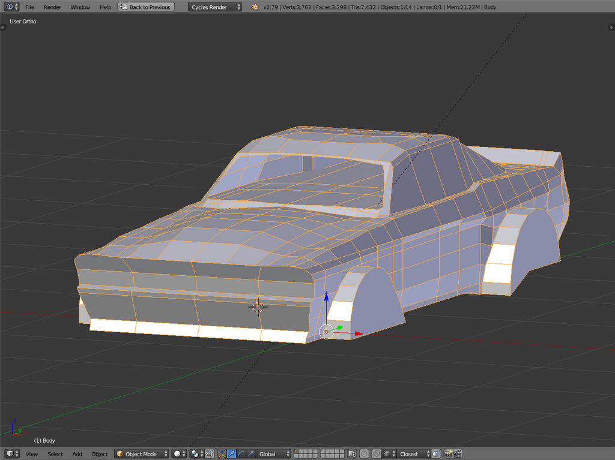The image size is (615, 460).
Task: Open the 3D View editor type selector
Action: (x=11, y=454)
